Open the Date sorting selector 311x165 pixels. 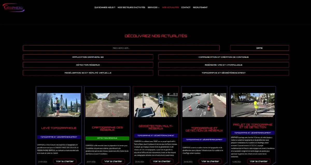pyautogui.click(x=259, y=48)
